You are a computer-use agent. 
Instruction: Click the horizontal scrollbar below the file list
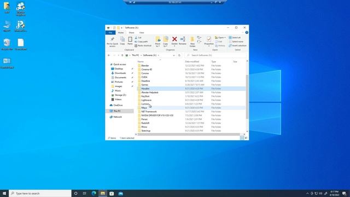point(189,135)
